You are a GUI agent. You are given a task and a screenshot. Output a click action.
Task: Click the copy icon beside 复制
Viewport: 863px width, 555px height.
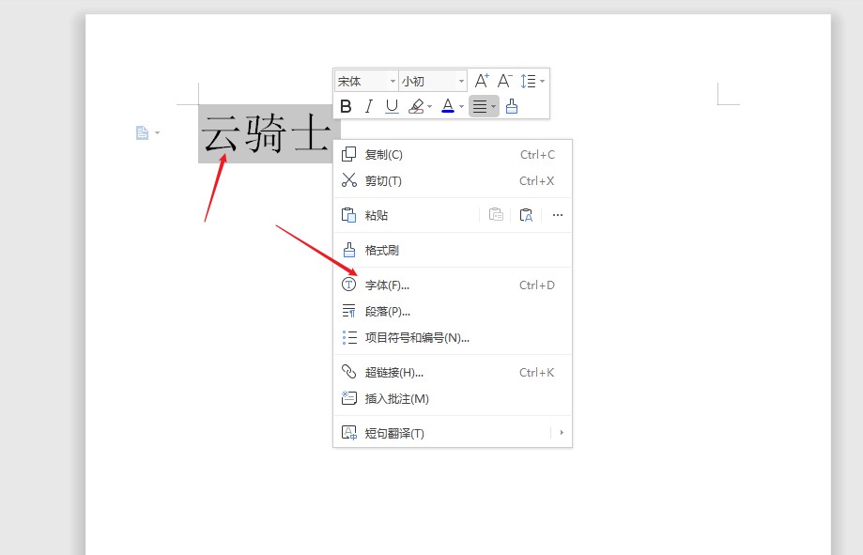click(348, 154)
